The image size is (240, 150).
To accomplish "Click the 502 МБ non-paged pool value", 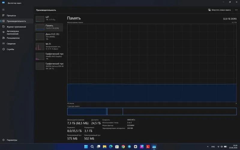I will pos(89,139).
